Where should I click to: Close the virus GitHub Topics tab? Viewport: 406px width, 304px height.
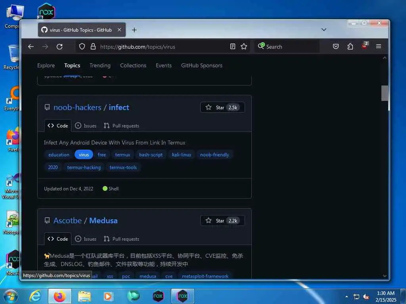coord(119,30)
